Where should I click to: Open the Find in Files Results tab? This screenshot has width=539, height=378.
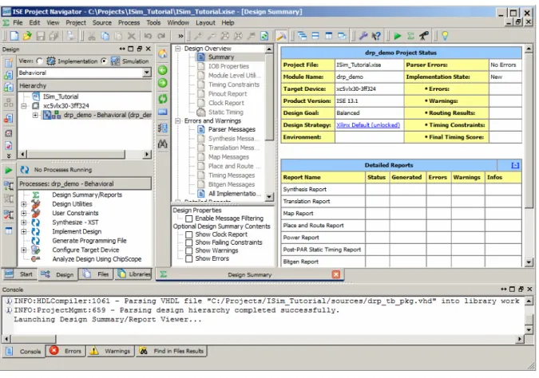click(172, 351)
